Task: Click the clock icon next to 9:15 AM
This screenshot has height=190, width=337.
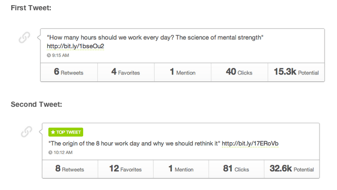Action: point(49,55)
